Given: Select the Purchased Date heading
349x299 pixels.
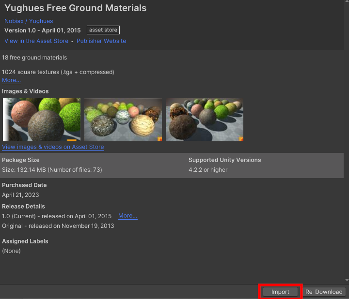Looking at the screenshot, I should pos(24,185).
